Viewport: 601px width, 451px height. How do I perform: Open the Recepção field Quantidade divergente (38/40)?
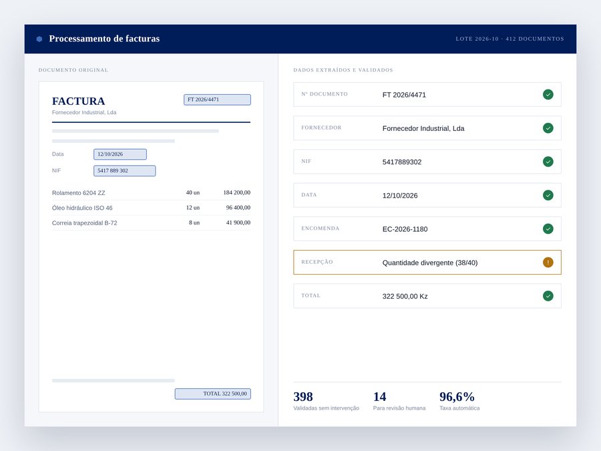click(427, 263)
